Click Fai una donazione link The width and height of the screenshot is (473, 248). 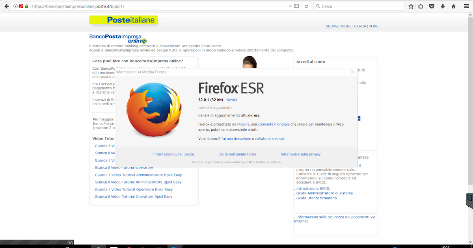pyautogui.click(x=236, y=139)
